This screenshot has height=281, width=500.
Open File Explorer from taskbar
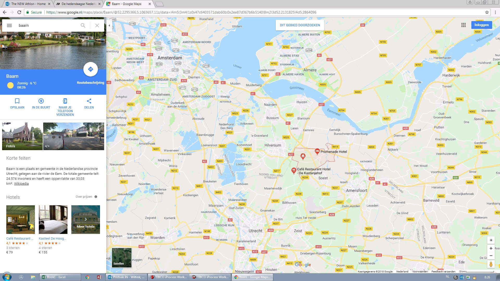[33, 277]
